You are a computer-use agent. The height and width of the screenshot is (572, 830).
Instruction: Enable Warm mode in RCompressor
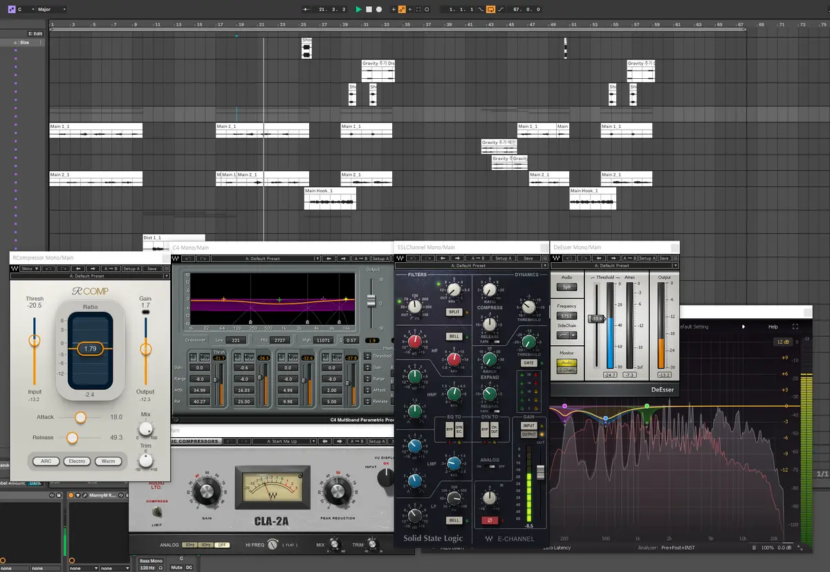tap(109, 461)
